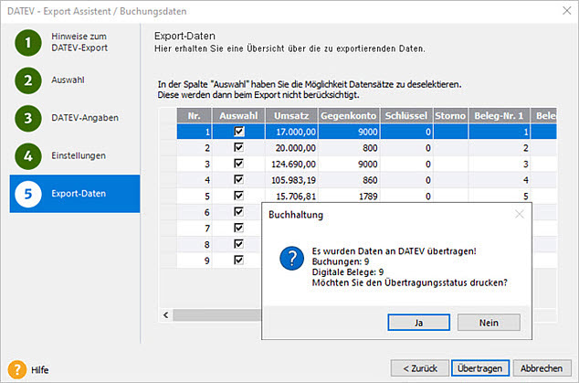Uncheck Auswahl checkbox in row 6
This screenshot has width=579, height=383.
click(x=239, y=212)
